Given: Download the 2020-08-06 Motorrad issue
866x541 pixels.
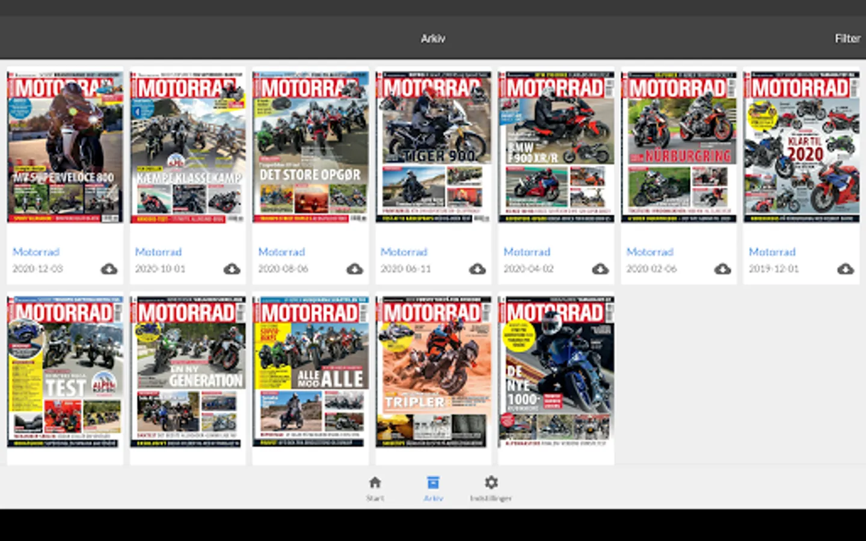Looking at the screenshot, I should click(354, 269).
